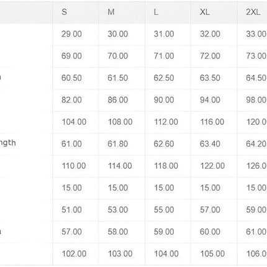Click the row label ending in 'ngth'

8,143
